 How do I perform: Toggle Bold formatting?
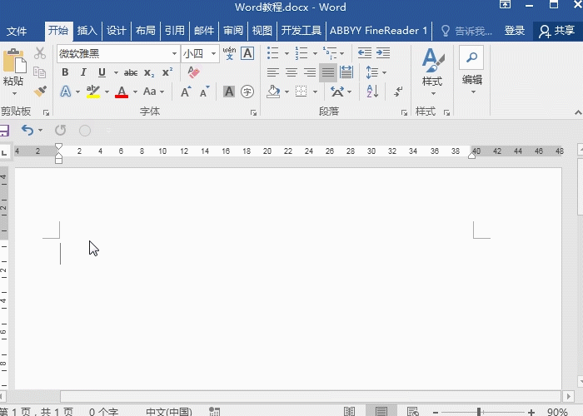[x=66, y=72]
